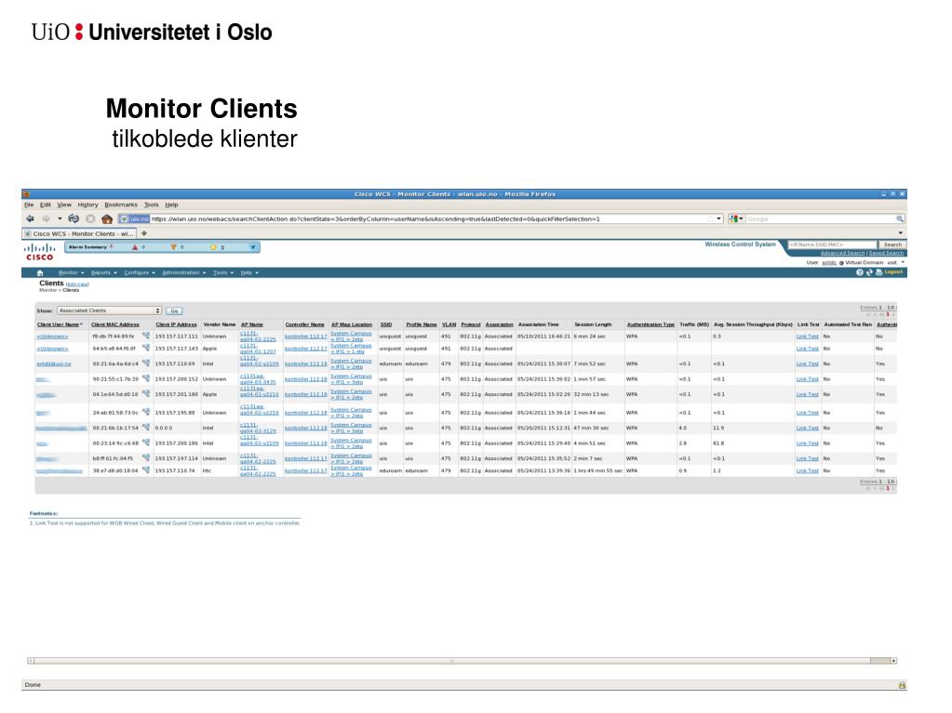Expand the Reports navigation menu
Viewport: 952px width, 713px height.
pyautogui.click(x=104, y=272)
